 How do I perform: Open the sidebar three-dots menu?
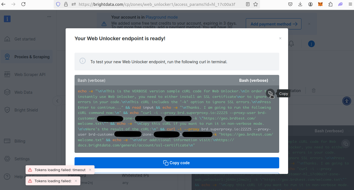(x=49, y=17)
